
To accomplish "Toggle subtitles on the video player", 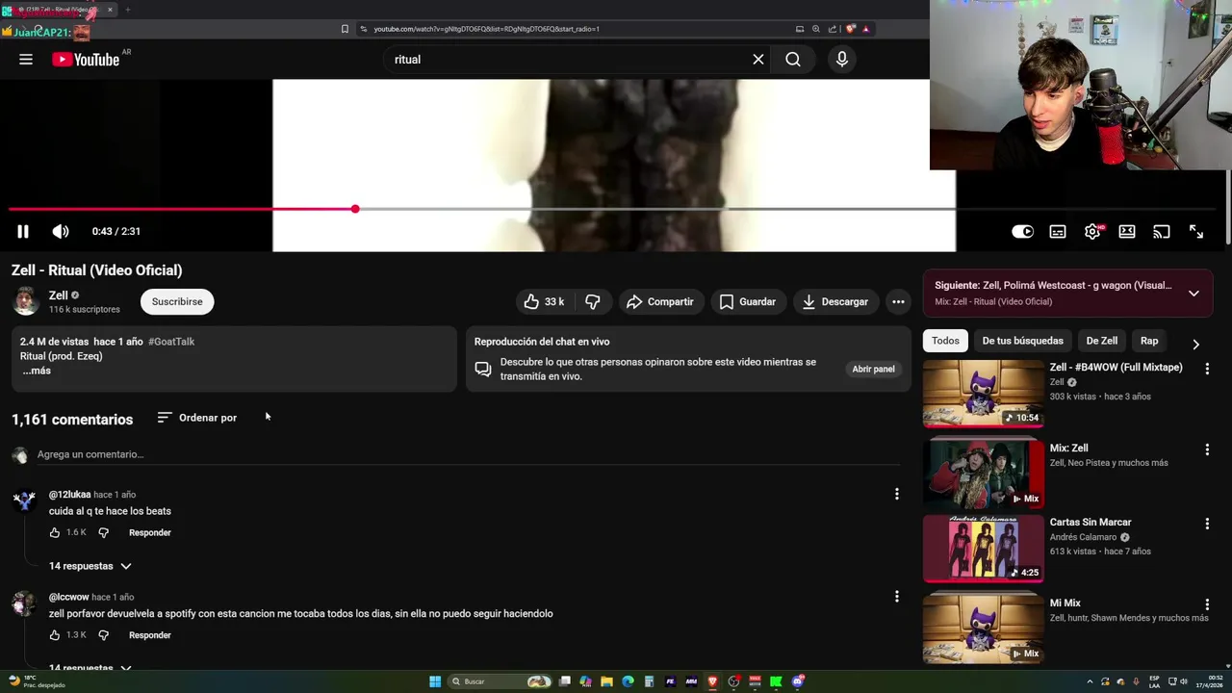I will [x=1058, y=231].
